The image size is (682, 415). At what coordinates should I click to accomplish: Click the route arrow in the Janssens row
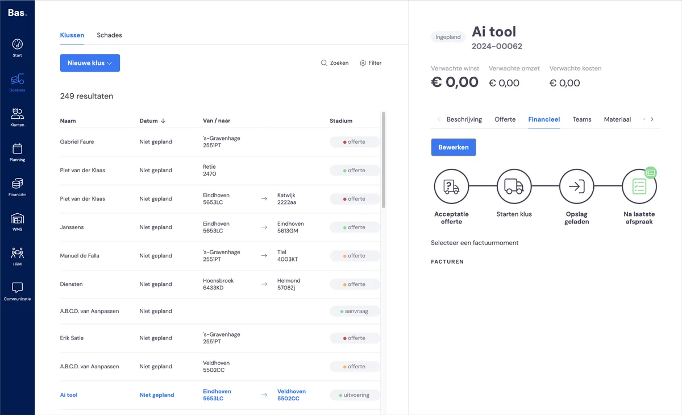264,227
